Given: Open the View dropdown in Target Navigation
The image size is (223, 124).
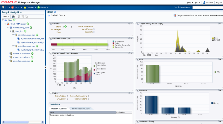Looking at the screenshot, I should (6, 17).
